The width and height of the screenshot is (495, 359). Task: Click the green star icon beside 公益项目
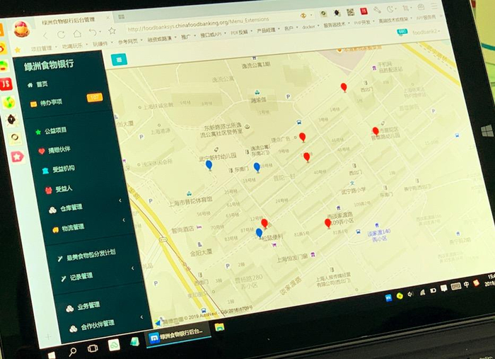point(38,132)
